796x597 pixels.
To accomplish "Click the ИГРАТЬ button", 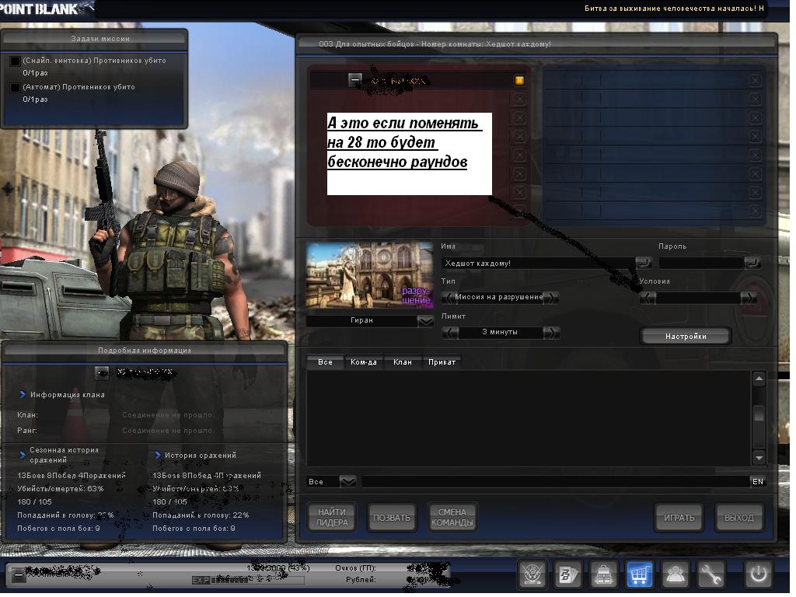I will coord(679,517).
